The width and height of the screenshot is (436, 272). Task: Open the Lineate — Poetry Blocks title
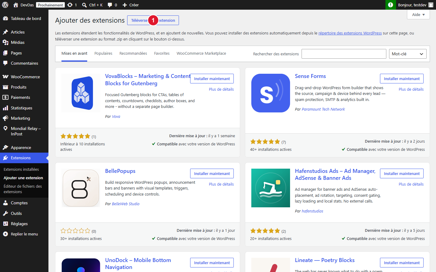tap(325, 260)
